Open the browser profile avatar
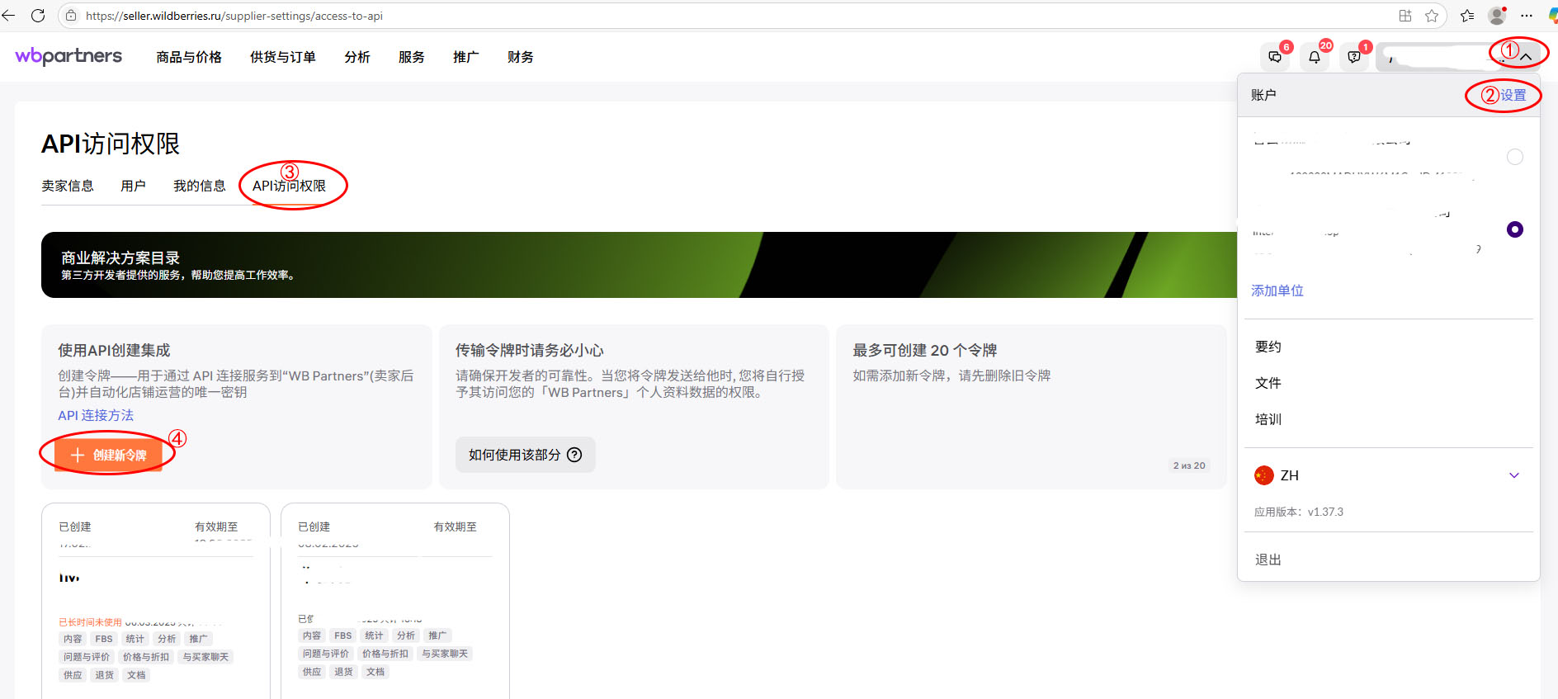The width and height of the screenshot is (1558, 699). pos(1497,16)
